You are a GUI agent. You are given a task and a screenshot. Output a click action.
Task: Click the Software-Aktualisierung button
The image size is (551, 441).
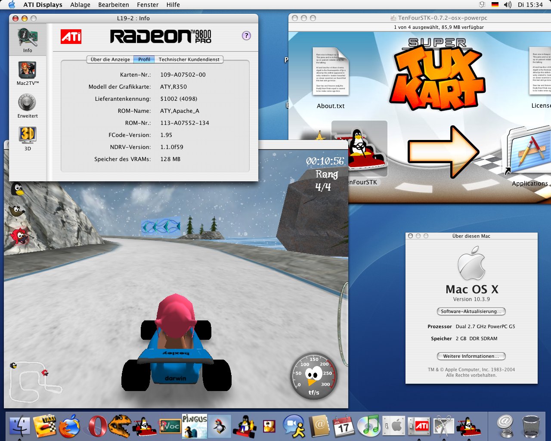(x=471, y=311)
